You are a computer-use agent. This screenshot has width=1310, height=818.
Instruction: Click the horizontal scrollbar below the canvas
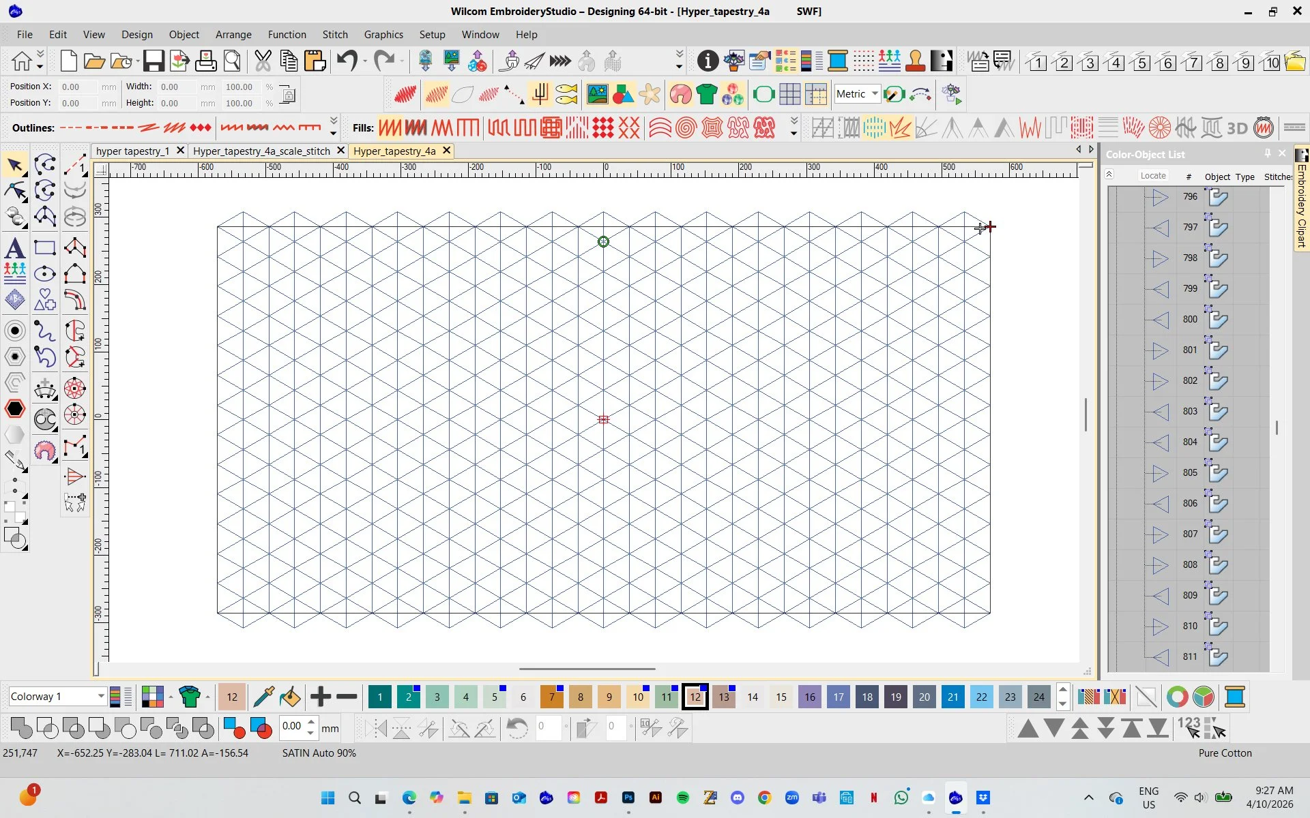(x=587, y=669)
